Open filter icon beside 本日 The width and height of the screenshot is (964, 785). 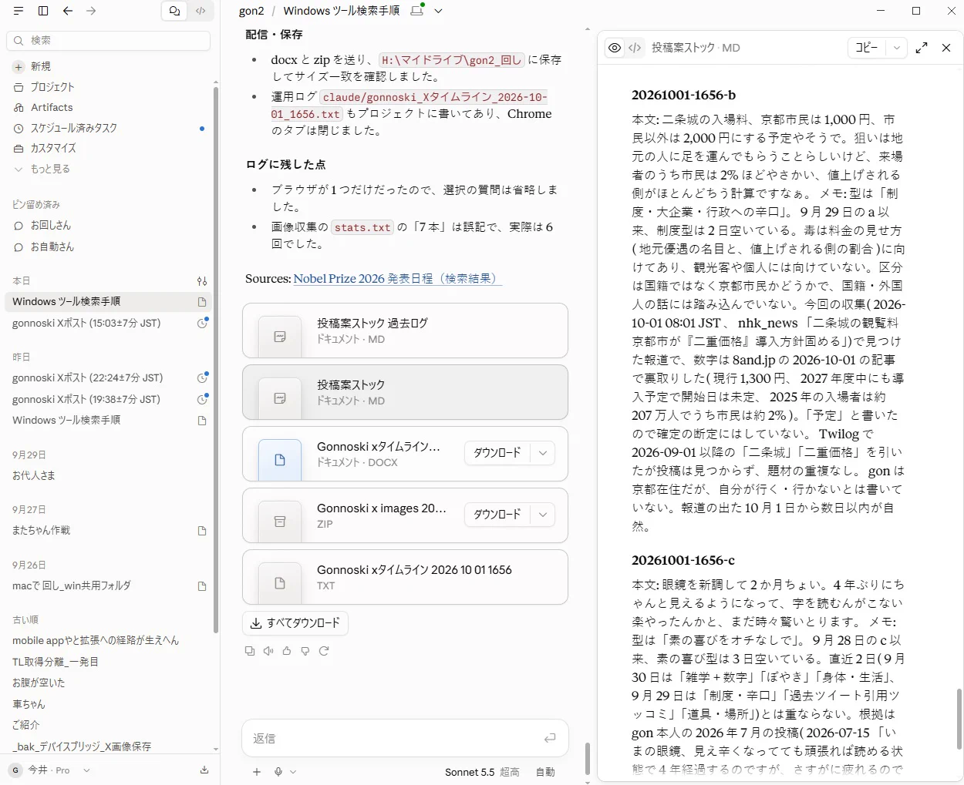(x=202, y=281)
